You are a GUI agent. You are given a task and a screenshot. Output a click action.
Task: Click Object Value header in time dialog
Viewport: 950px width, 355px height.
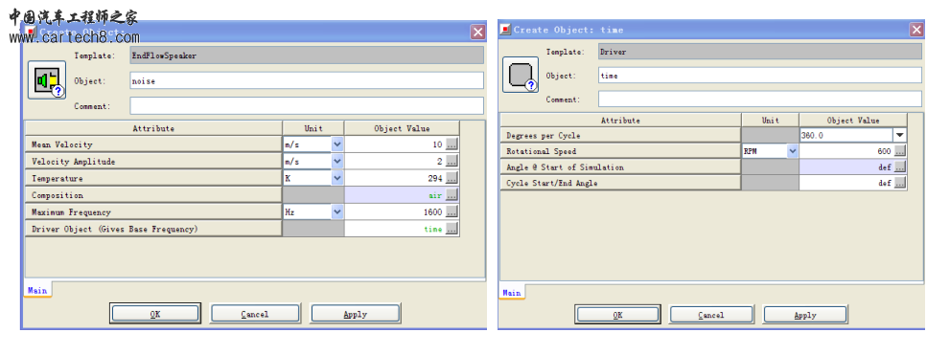(x=853, y=120)
